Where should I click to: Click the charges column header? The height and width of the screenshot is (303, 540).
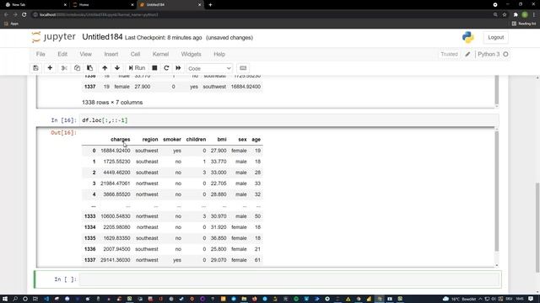(x=120, y=140)
